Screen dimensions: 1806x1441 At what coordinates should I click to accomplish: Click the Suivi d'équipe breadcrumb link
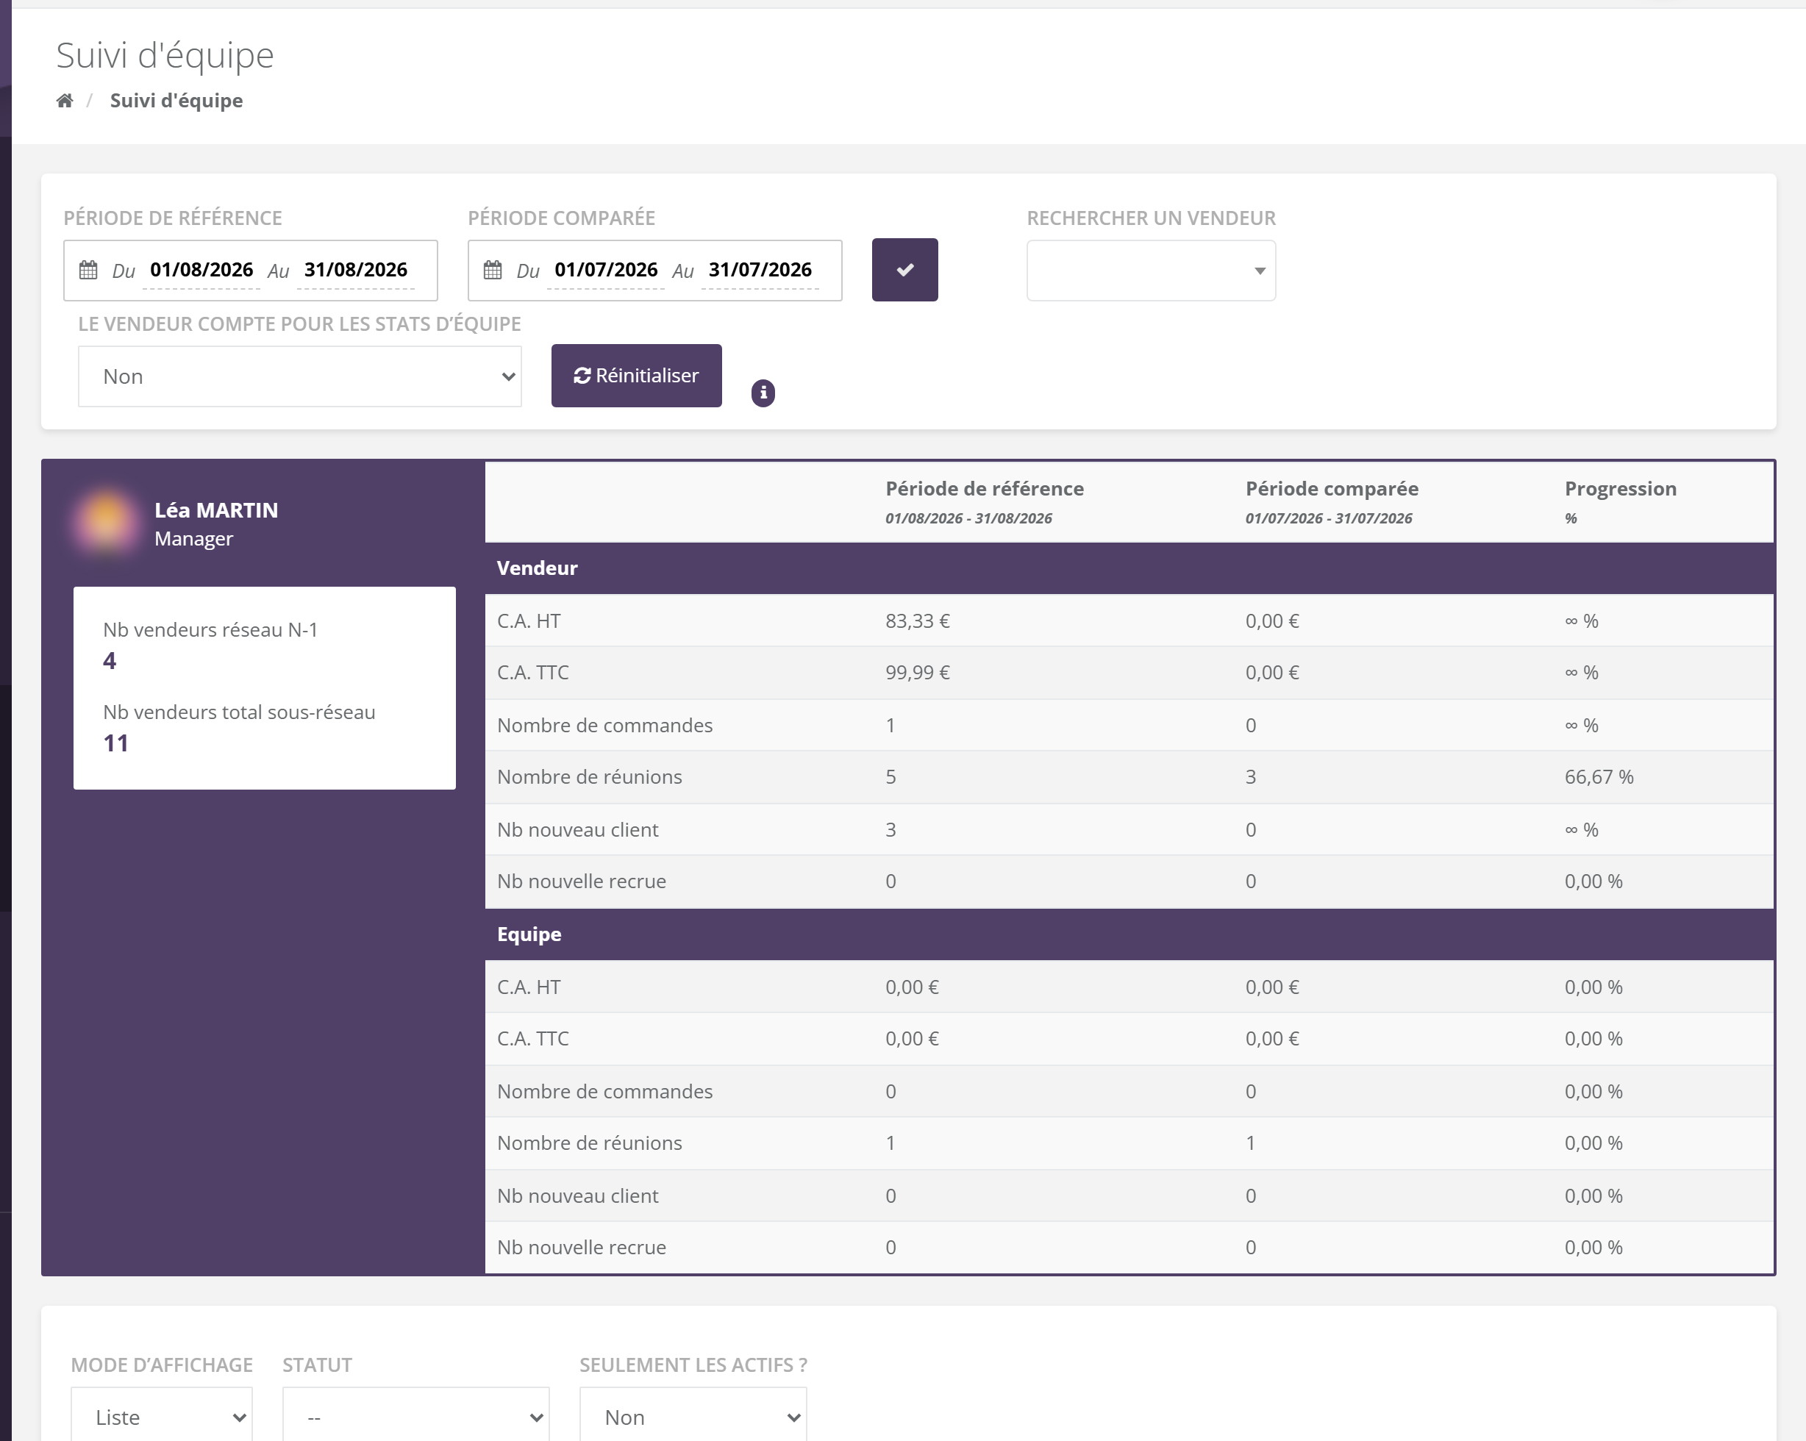coord(176,101)
